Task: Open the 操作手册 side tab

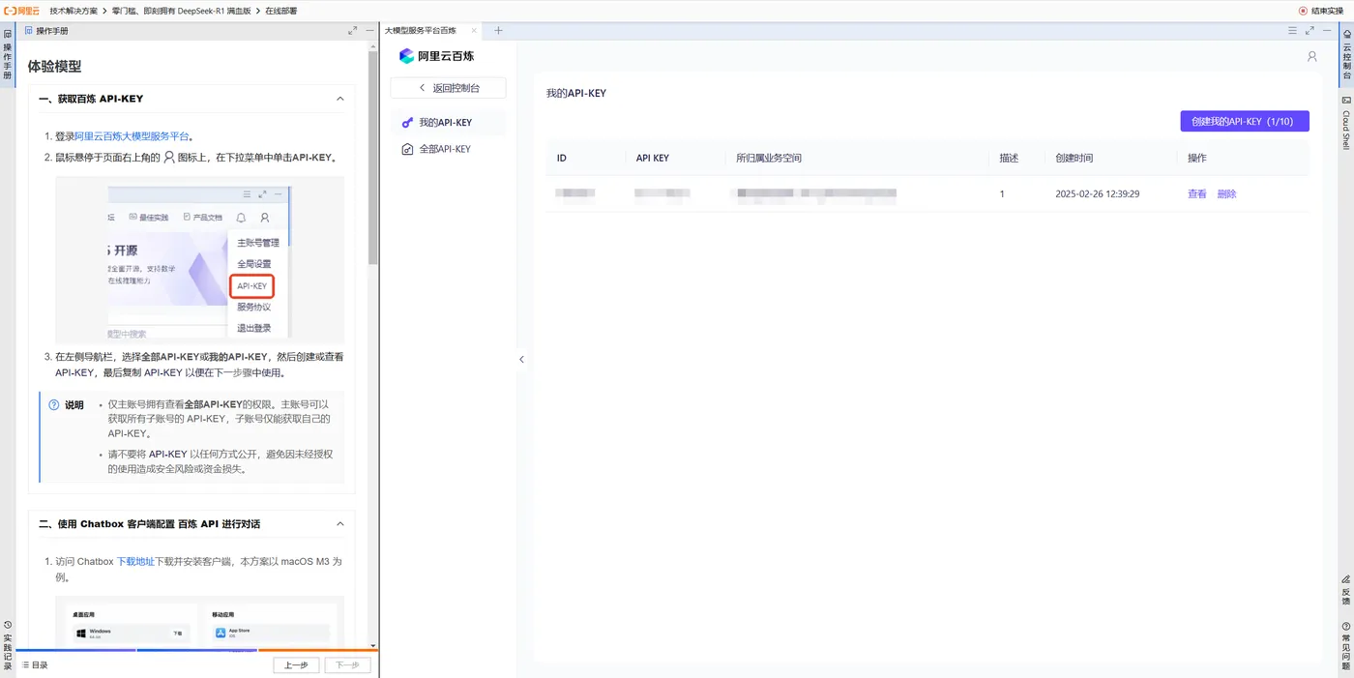Action: 7,53
